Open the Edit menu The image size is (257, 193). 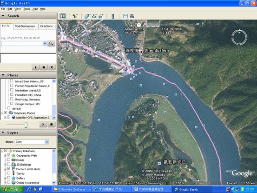(10, 9)
